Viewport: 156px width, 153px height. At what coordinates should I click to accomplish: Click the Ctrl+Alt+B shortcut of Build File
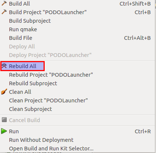pyautogui.click(x=137, y=38)
